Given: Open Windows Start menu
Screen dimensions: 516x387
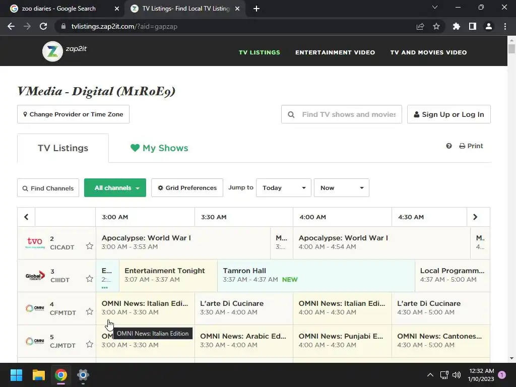Looking at the screenshot, I should [16, 375].
